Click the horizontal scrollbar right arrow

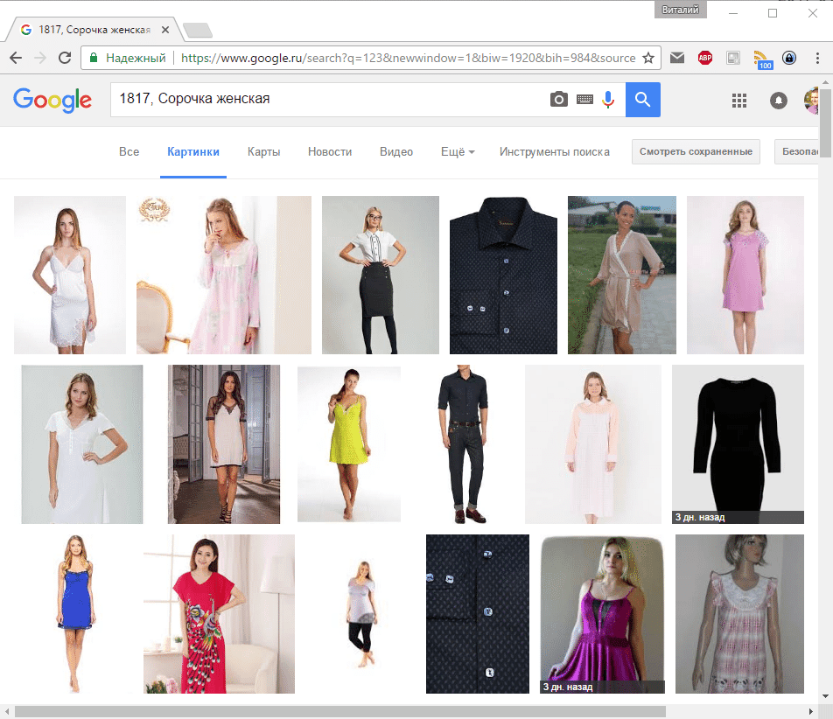811,712
